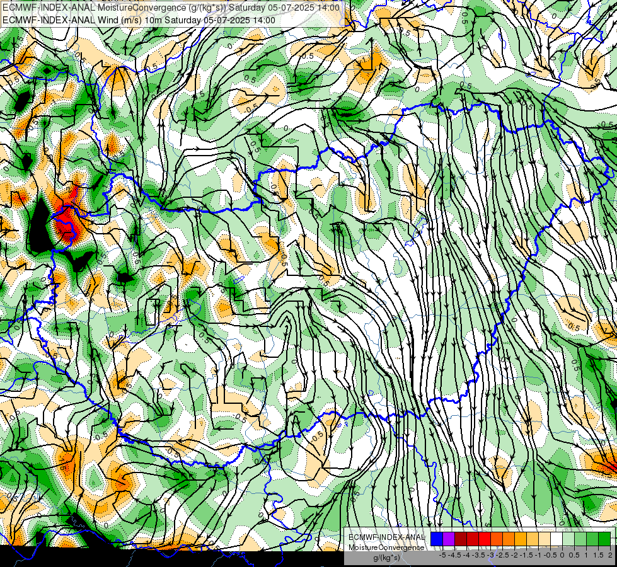Screen dimensions: 617x567
Task: Click the '2' tick label on legend
Action: click(610, 555)
